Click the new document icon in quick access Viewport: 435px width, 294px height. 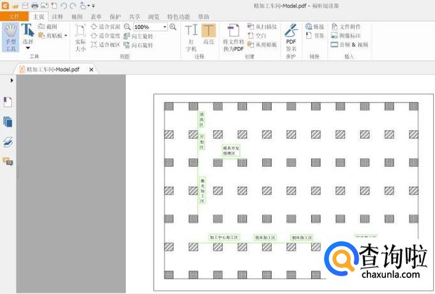click(x=54, y=6)
